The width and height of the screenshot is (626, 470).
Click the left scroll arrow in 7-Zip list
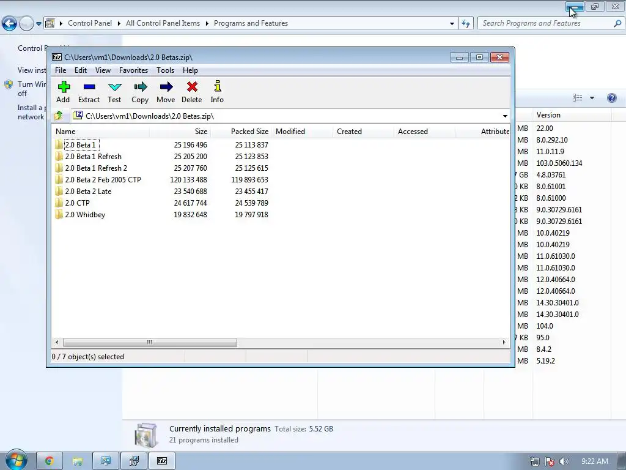click(57, 342)
